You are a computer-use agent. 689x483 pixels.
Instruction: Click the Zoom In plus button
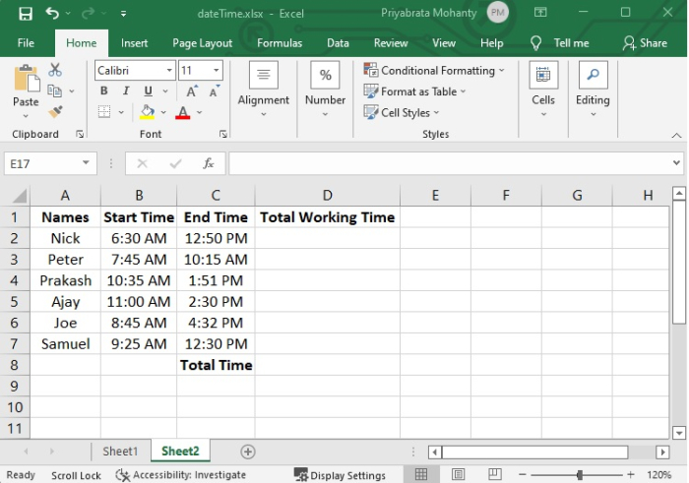(631, 475)
